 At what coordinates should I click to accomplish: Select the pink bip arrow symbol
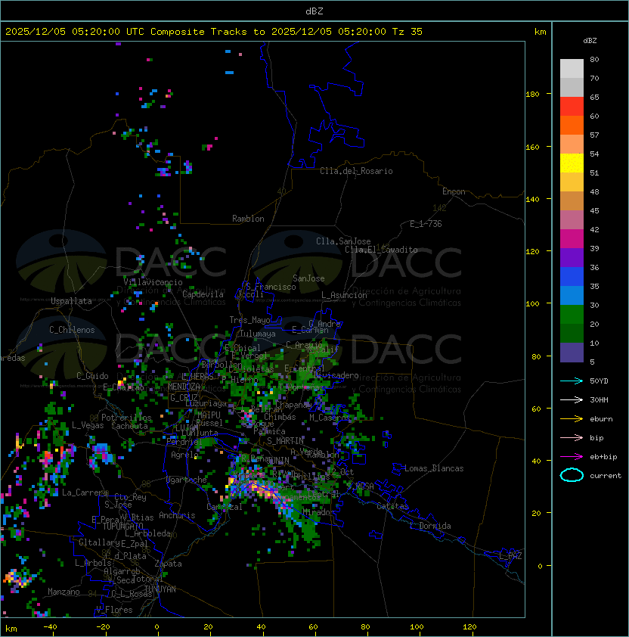point(572,438)
